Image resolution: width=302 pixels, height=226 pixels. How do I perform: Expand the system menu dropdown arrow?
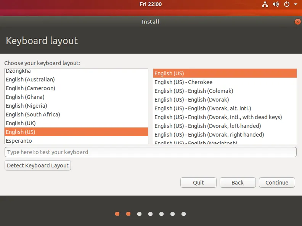296,4
